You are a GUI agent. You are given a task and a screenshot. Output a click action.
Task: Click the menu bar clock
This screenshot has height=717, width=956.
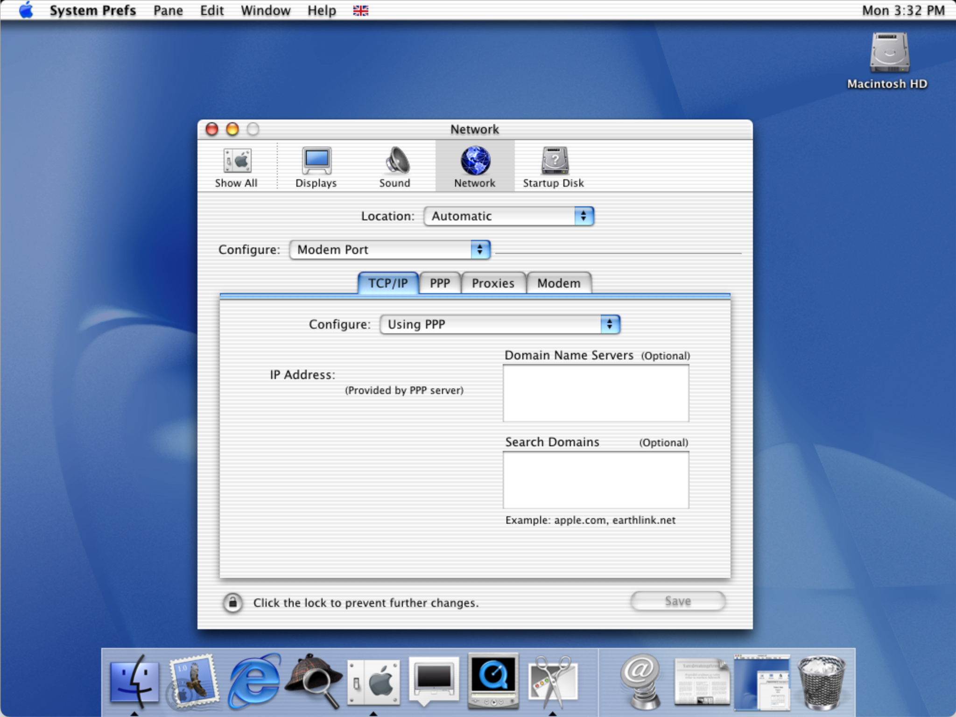[x=903, y=10]
